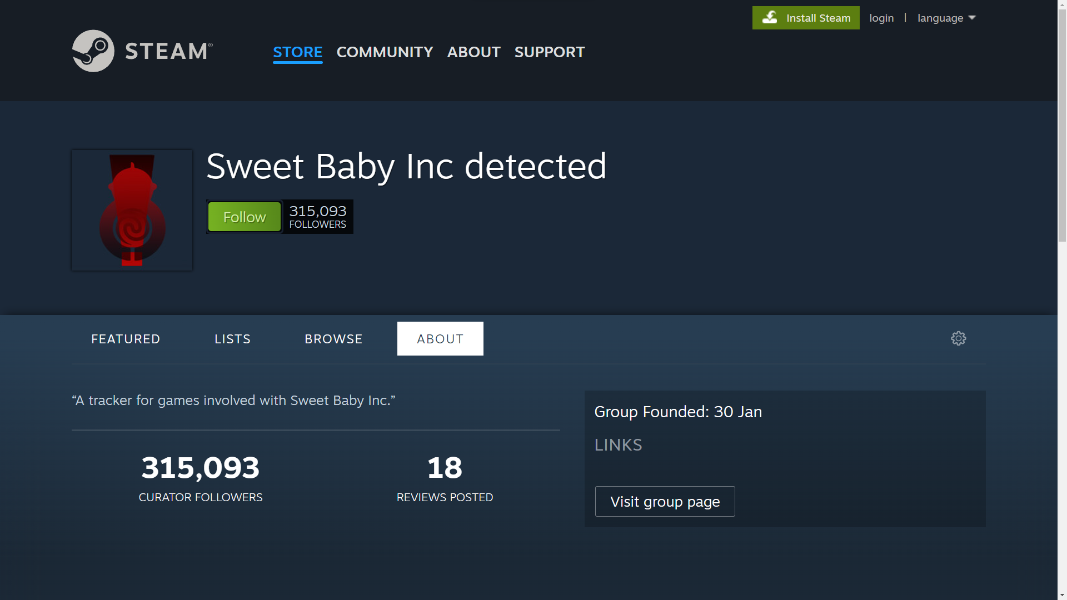Screen dimensions: 1067x600
Task: Switch to the LISTS tab
Action: coord(233,339)
